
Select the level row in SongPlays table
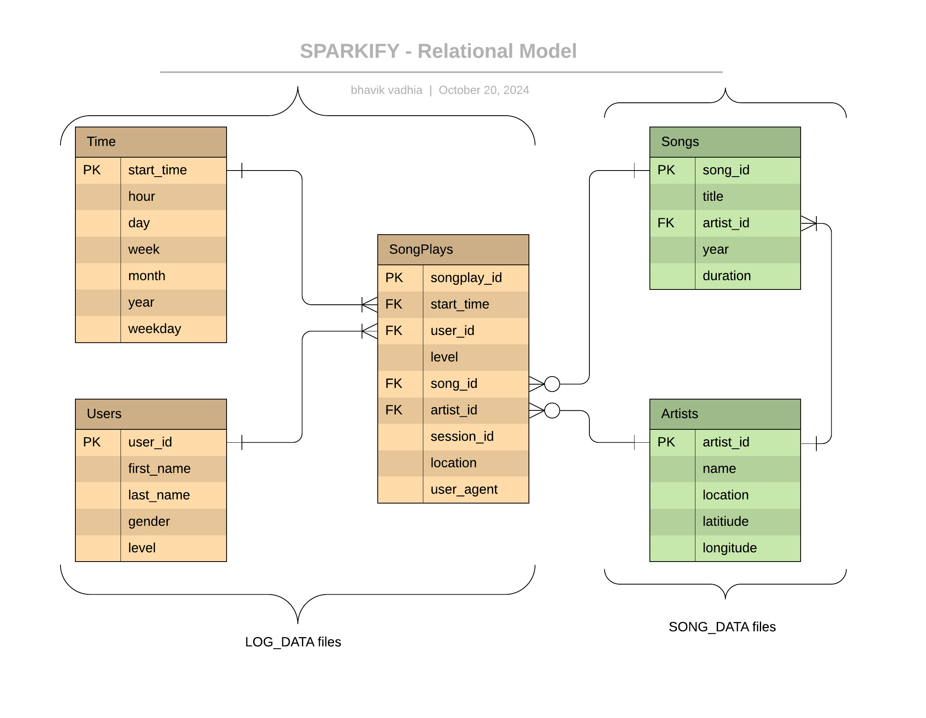tap(453, 358)
